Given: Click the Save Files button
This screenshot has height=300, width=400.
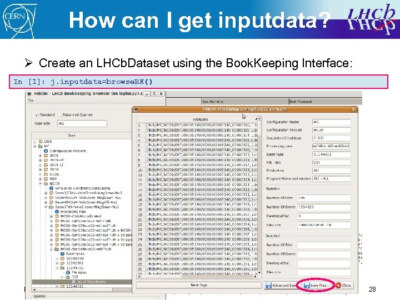Looking at the screenshot, I should coord(318,285).
